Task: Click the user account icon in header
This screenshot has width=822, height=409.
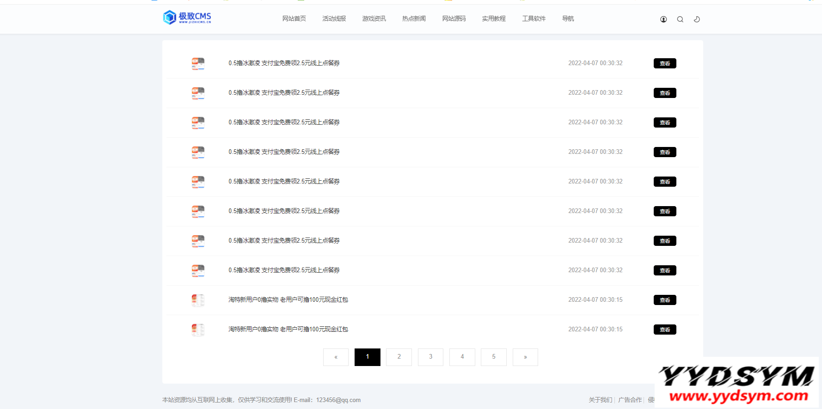Action: tap(663, 19)
